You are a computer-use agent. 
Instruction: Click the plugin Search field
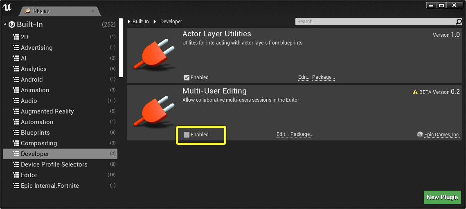(x=376, y=22)
